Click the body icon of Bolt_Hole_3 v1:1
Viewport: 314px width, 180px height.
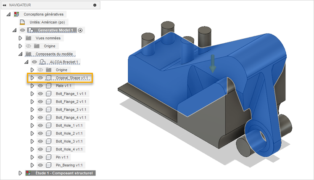[x=48, y=141]
